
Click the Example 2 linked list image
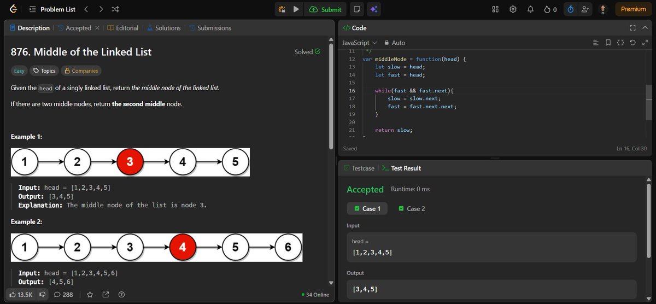pos(156,247)
